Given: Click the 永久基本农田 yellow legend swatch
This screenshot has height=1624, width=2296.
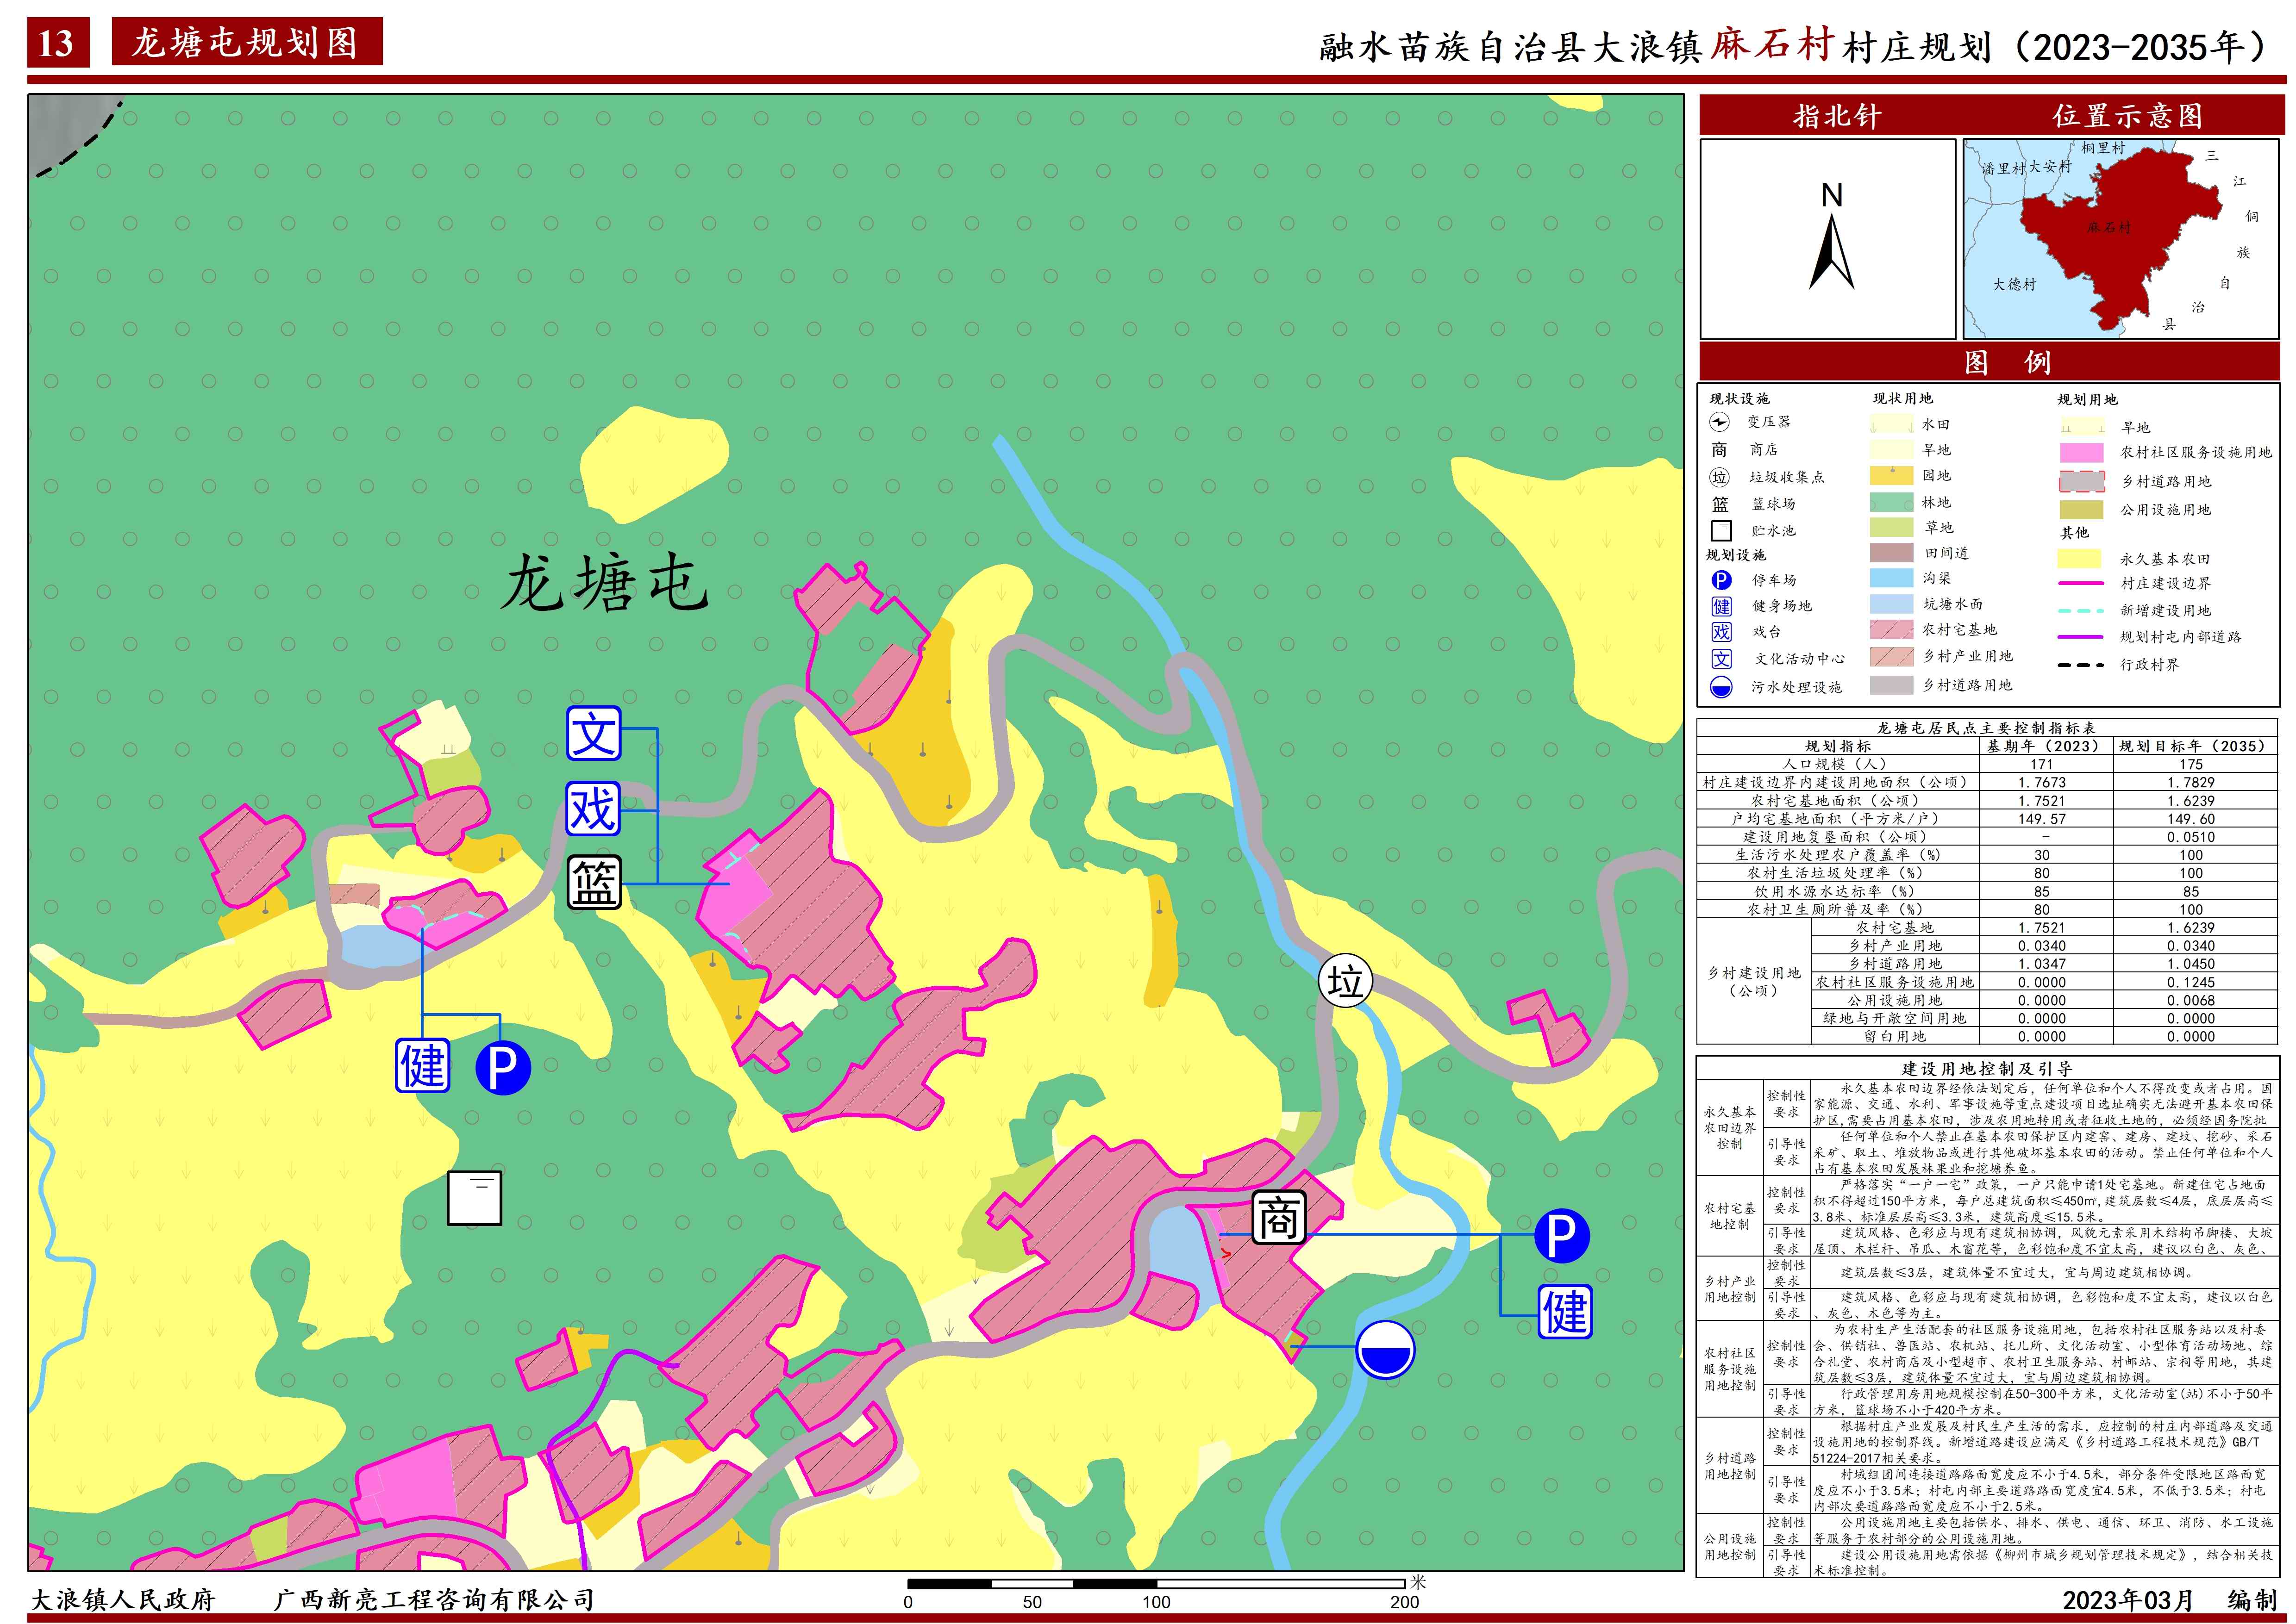Looking at the screenshot, I should (2080, 558).
